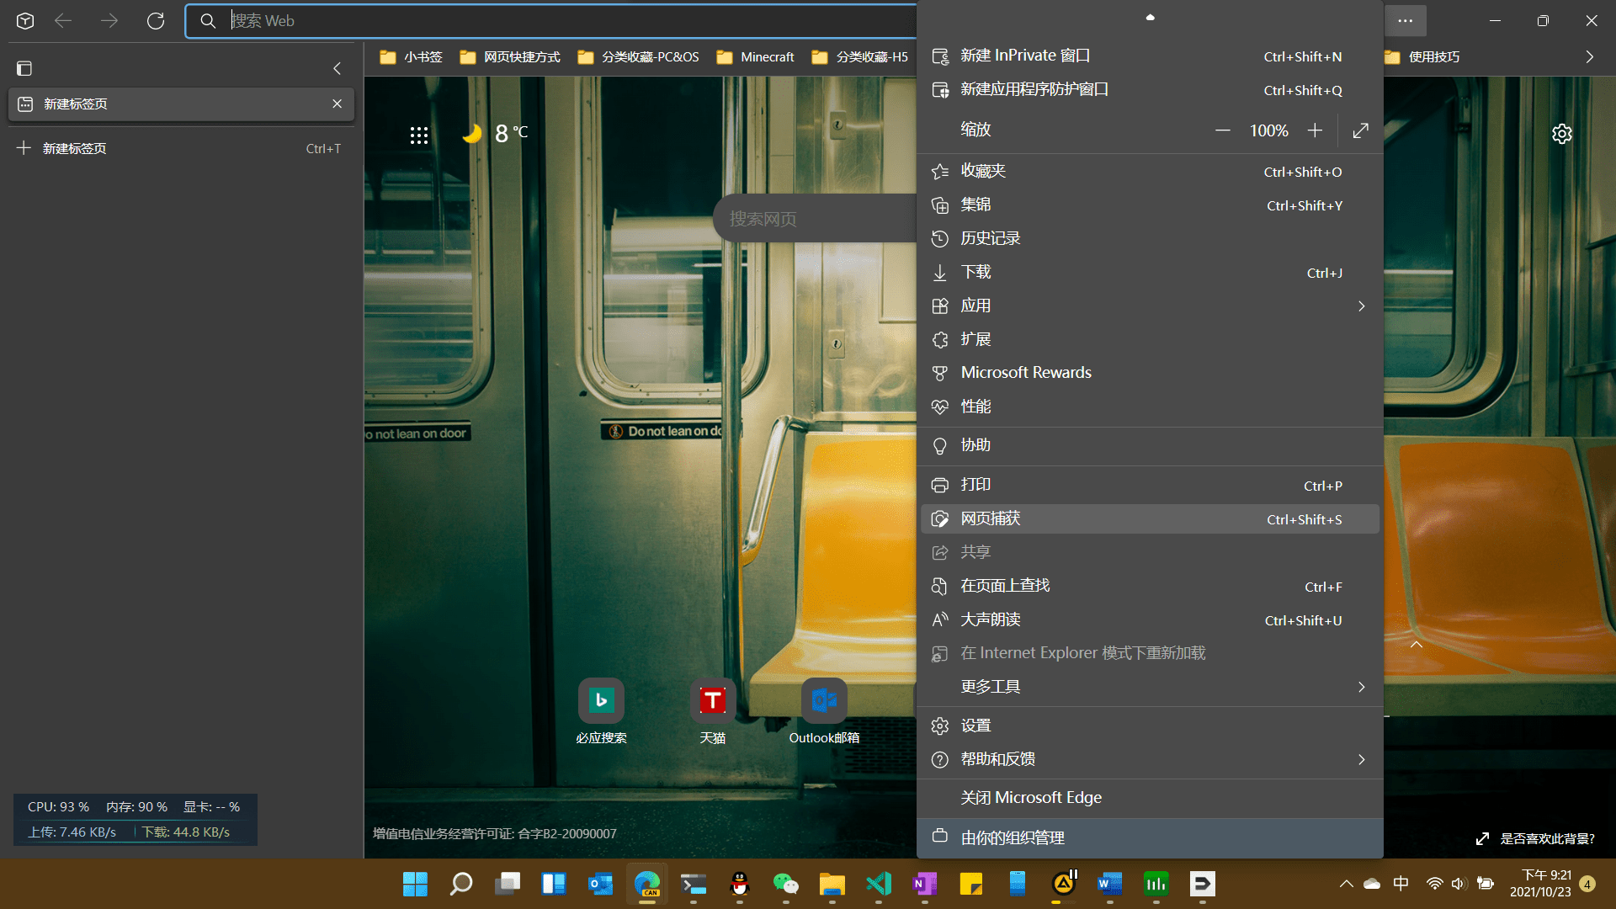Launch Visual Studio Code from the taskbar
Image resolution: width=1616 pixels, height=909 pixels.
[x=878, y=884]
